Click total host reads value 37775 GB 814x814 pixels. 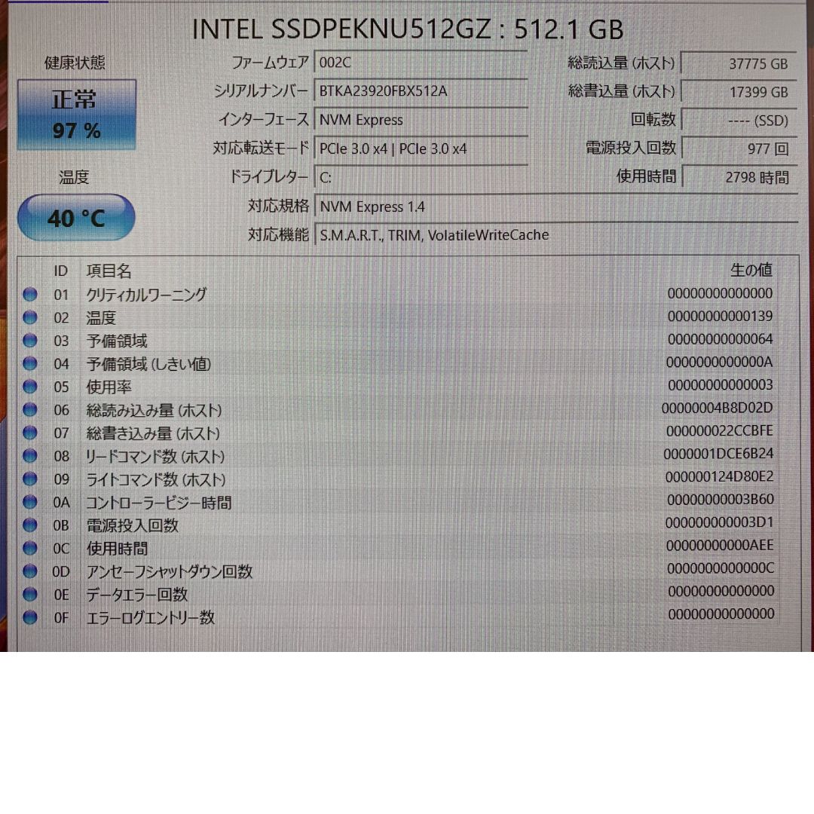pos(738,64)
